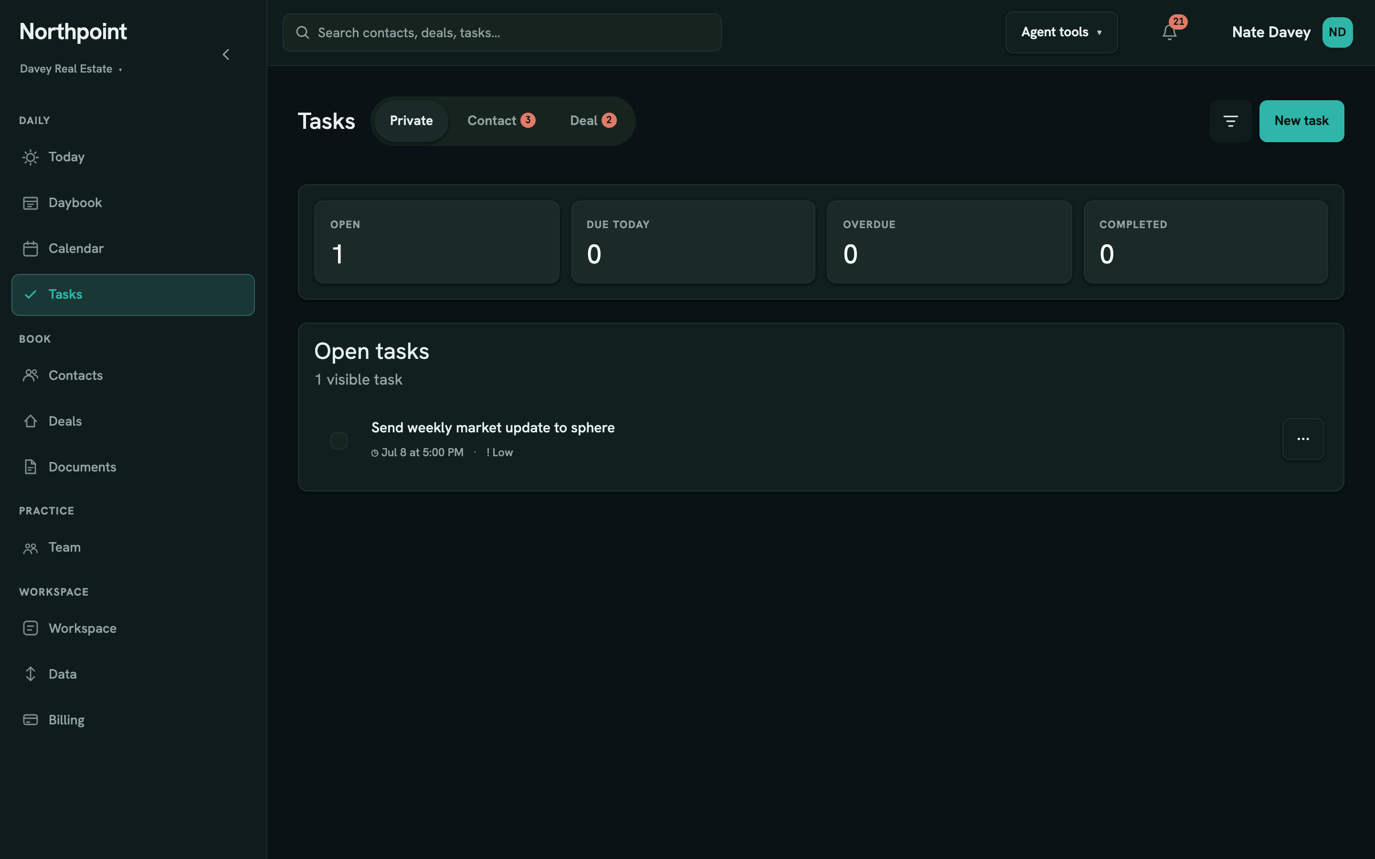Click the search magnifier icon
1375x859 pixels.
coord(302,32)
